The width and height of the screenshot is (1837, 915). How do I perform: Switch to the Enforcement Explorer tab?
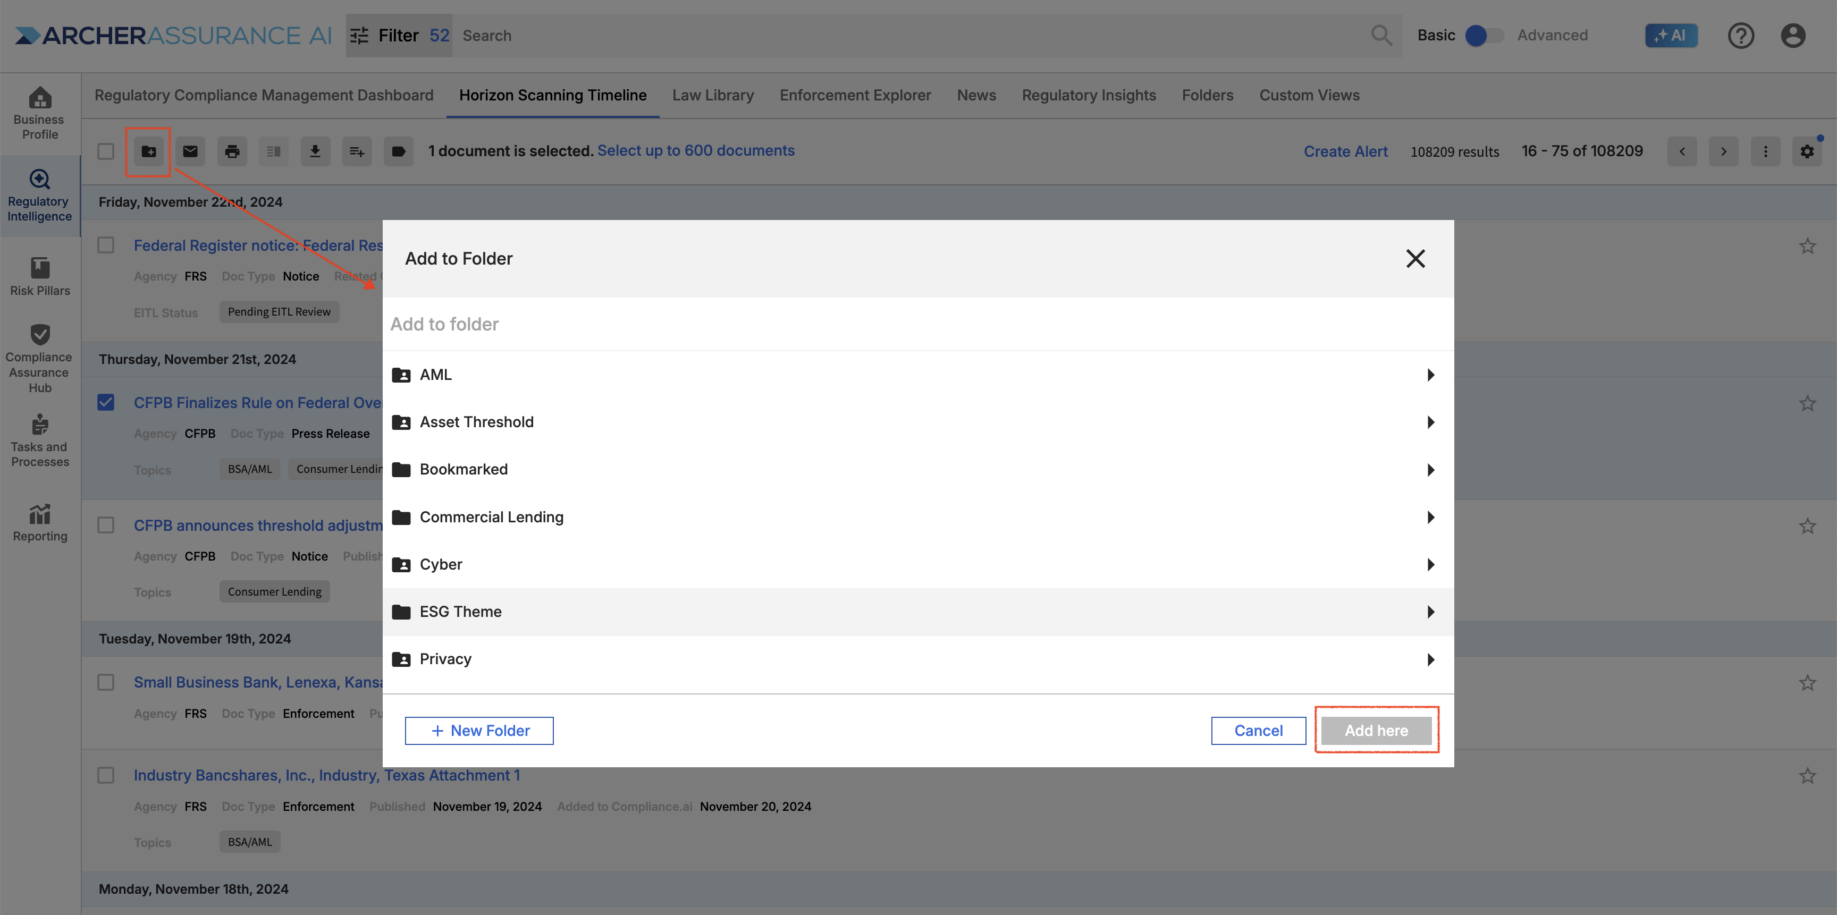tap(855, 95)
